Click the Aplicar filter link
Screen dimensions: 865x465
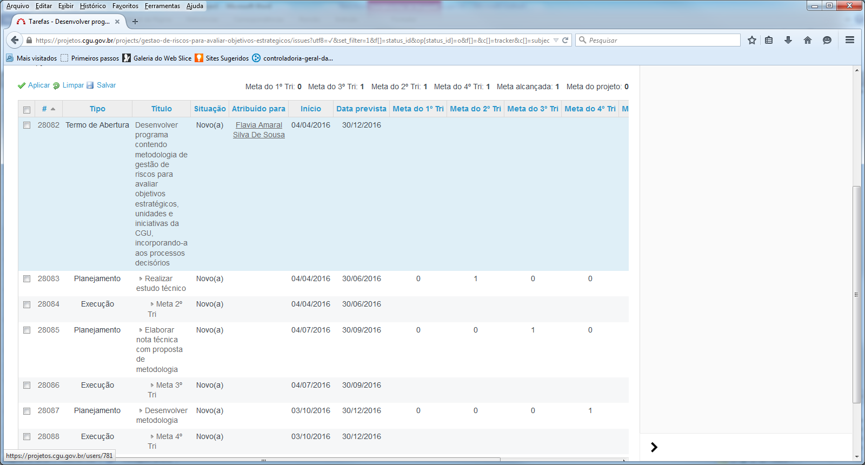(x=38, y=85)
